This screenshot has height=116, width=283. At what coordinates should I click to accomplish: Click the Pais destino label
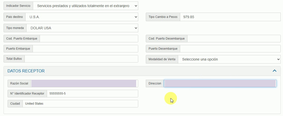(x=14, y=17)
